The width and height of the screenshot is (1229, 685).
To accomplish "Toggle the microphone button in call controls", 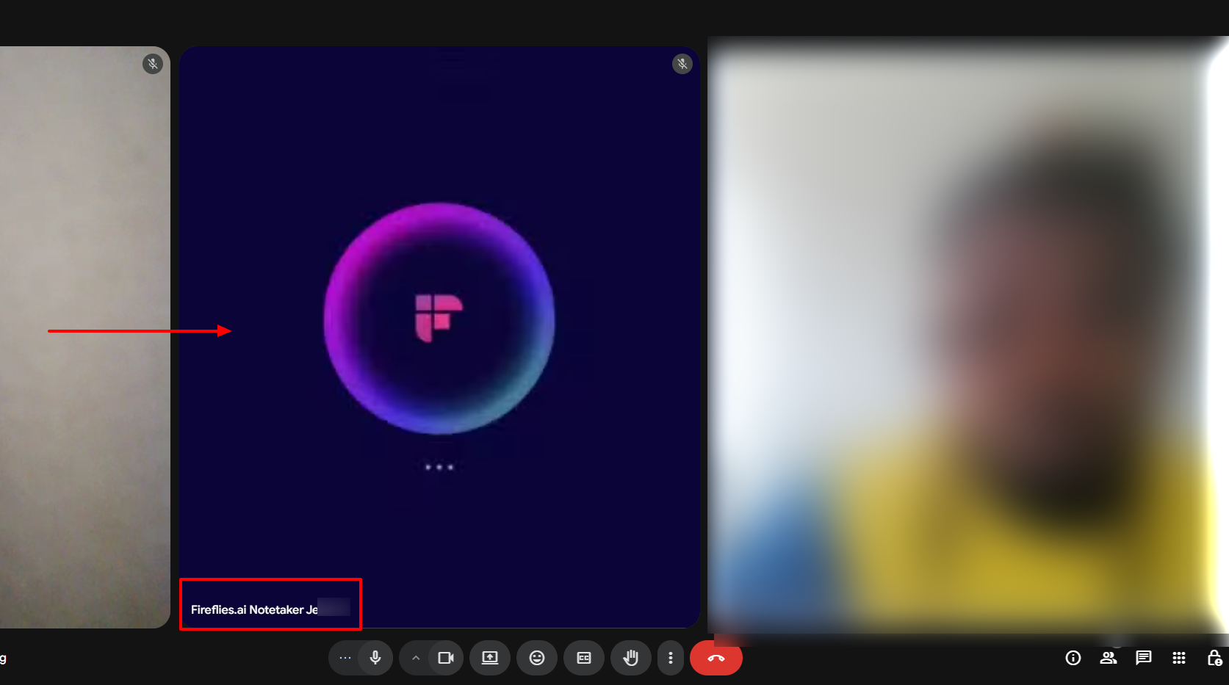I will click(x=375, y=658).
